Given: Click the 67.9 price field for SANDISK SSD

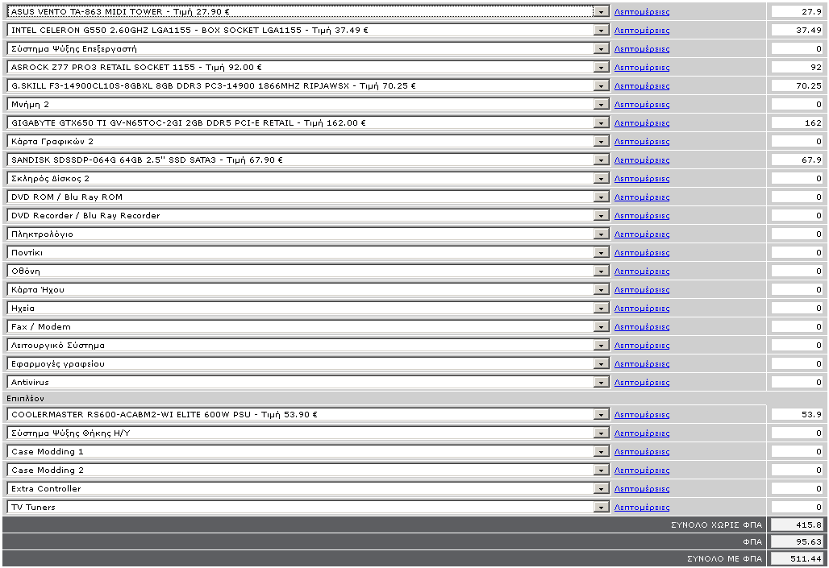Looking at the screenshot, I should pyautogui.click(x=797, y=160).
